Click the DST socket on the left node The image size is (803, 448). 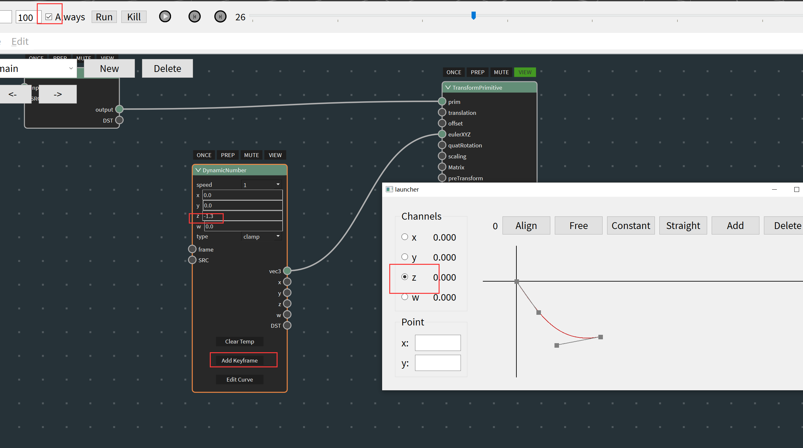[119, 120]
